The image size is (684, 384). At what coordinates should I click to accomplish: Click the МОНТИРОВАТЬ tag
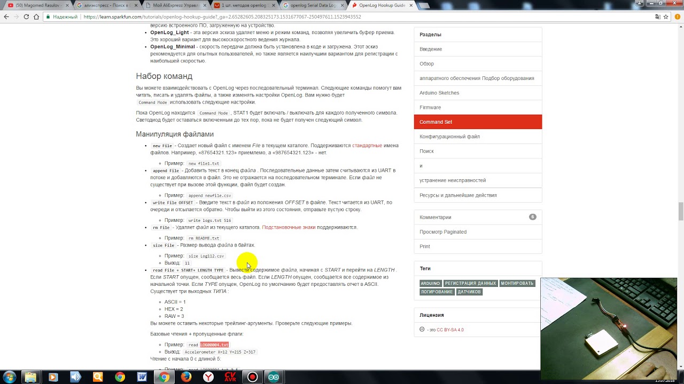pyautogui.click(x=517, y=283)
